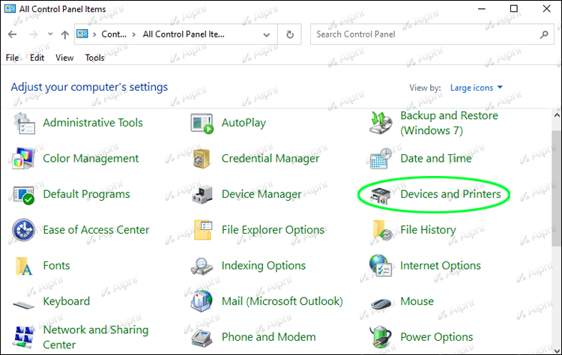Click the Search Control Panel field

[x=423, y=34]
